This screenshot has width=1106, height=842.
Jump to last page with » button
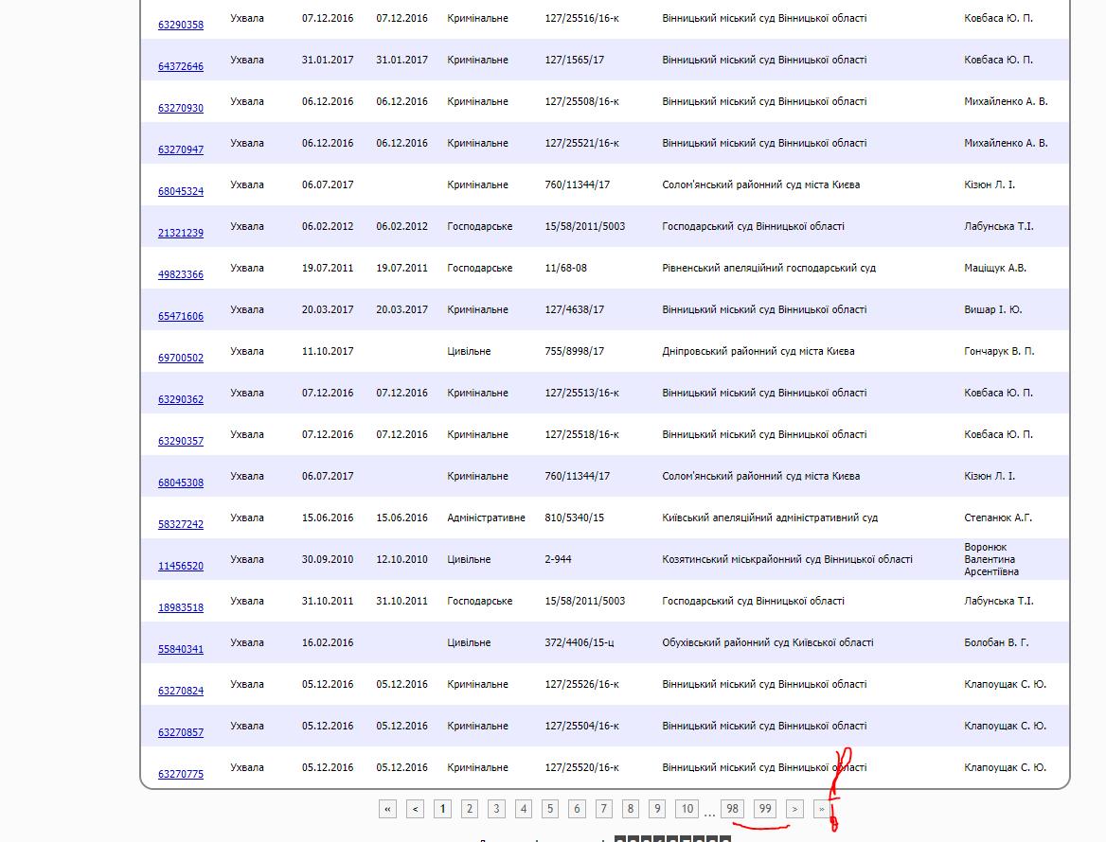tap(821, 808)
